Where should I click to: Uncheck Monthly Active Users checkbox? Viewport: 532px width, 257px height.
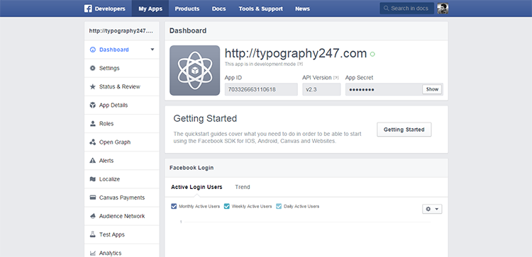pos(174,206)
